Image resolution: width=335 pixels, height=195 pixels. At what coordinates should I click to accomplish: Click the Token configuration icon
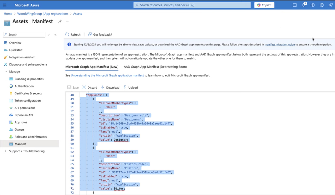(11, 100)
